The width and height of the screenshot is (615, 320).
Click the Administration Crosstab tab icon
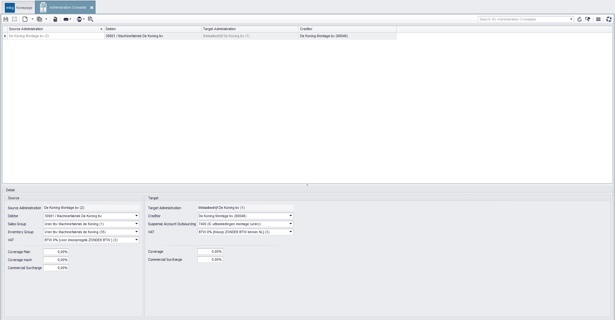pyautogui.click(x=43, y=7)
